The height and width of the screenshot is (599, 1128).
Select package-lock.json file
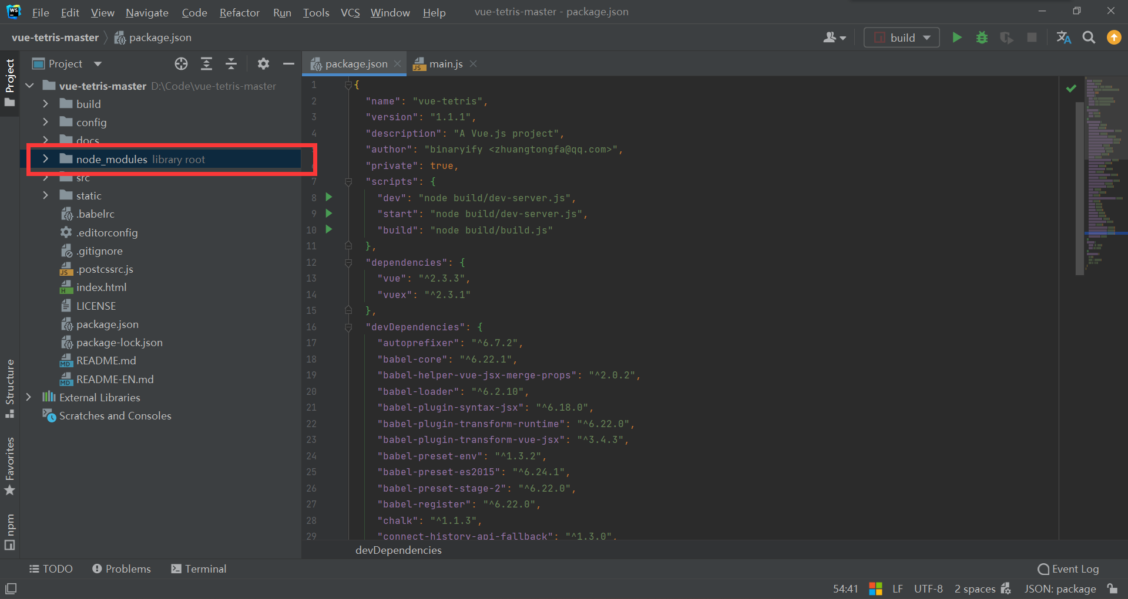coord(119,343)
